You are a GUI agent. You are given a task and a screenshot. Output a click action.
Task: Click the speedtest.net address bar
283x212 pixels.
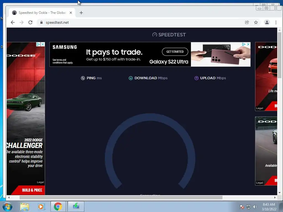(x=141, y=22)
